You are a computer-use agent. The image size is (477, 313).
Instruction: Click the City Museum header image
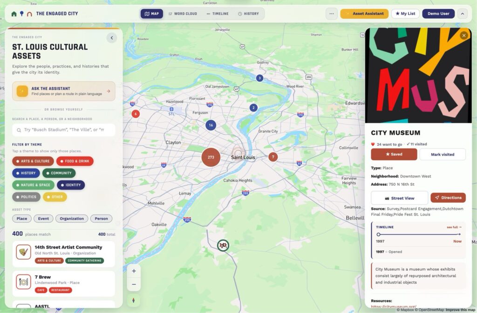click(418, 75)
